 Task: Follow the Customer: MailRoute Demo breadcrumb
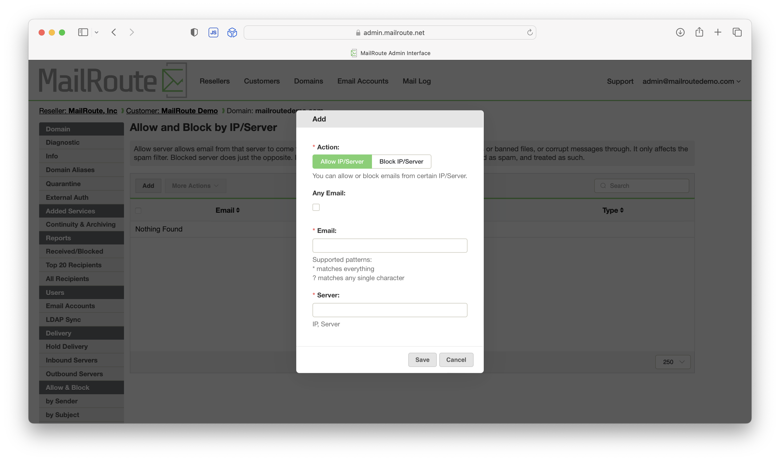pyautogui.click(x=171, y=111)
